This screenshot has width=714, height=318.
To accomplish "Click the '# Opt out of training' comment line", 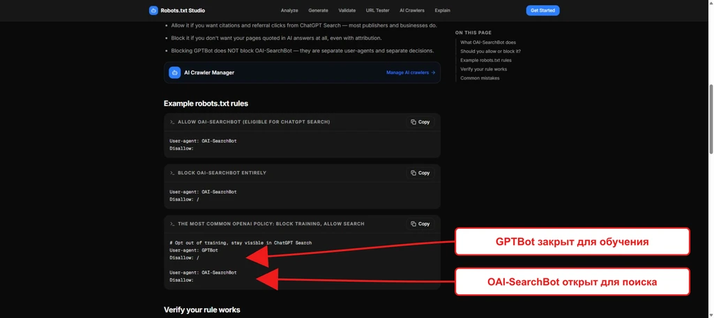I will click(241, 243).
